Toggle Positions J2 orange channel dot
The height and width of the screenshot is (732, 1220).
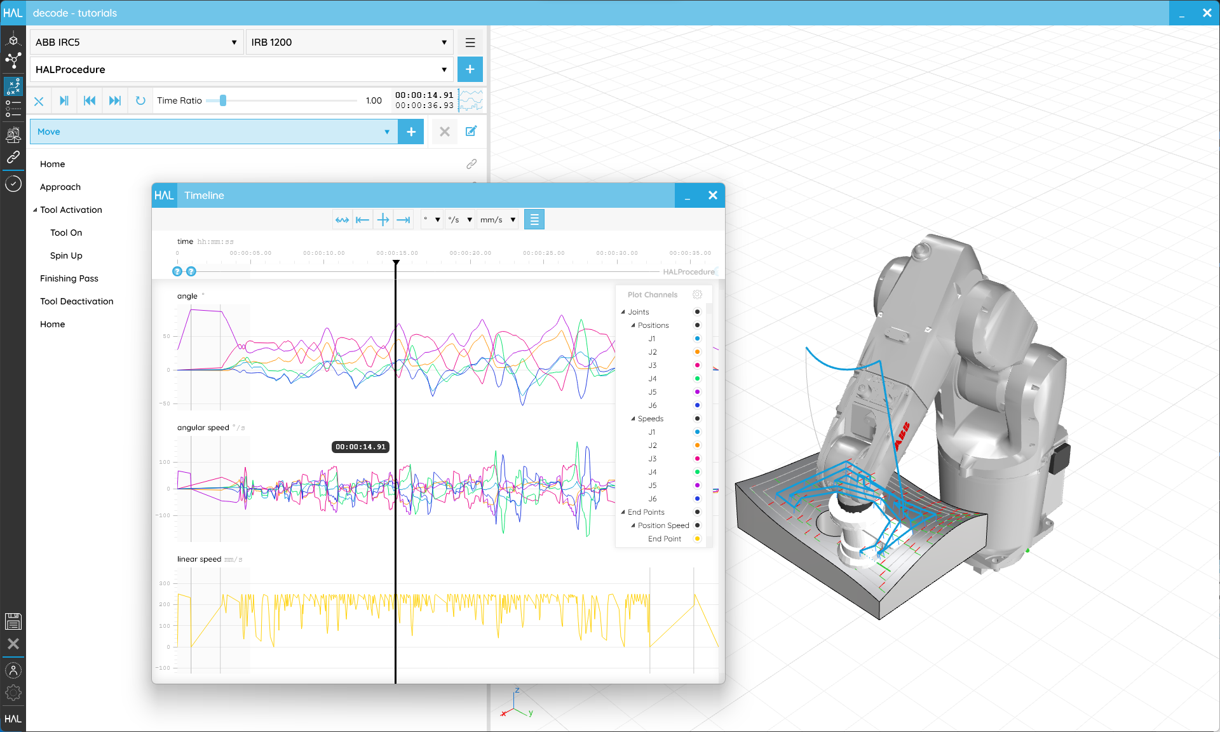point(697,352)
